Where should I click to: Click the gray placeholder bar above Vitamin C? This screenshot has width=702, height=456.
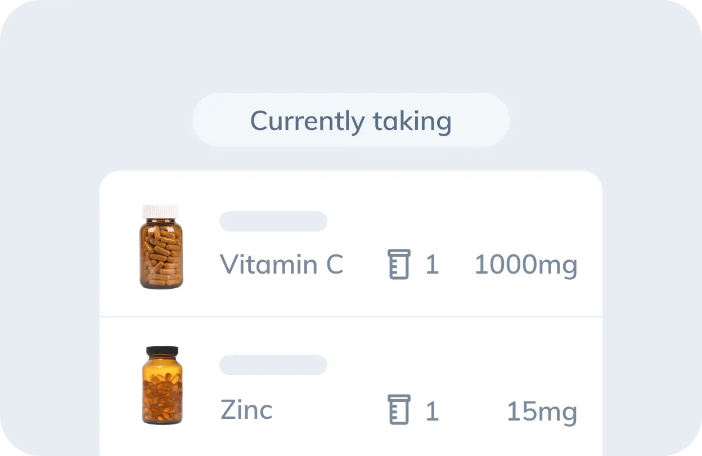pos(273,221)
